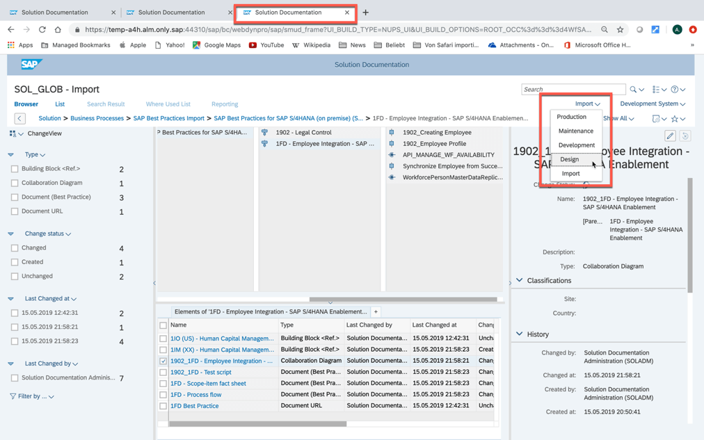The height and width of the screenshot is (440, 704).
Task: Click the Search input field
Action: pos(573,89)
